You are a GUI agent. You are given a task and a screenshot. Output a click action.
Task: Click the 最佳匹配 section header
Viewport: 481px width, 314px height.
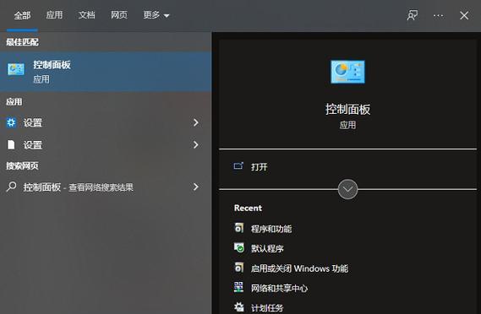[22, 42]
